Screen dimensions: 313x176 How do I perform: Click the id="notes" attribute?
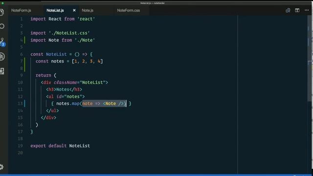pyautogui.click(x=69, y=97)
